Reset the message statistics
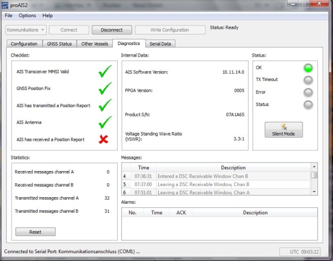 point(36,232)
